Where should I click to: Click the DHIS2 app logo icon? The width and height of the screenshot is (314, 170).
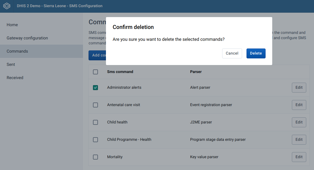[7, 6]
